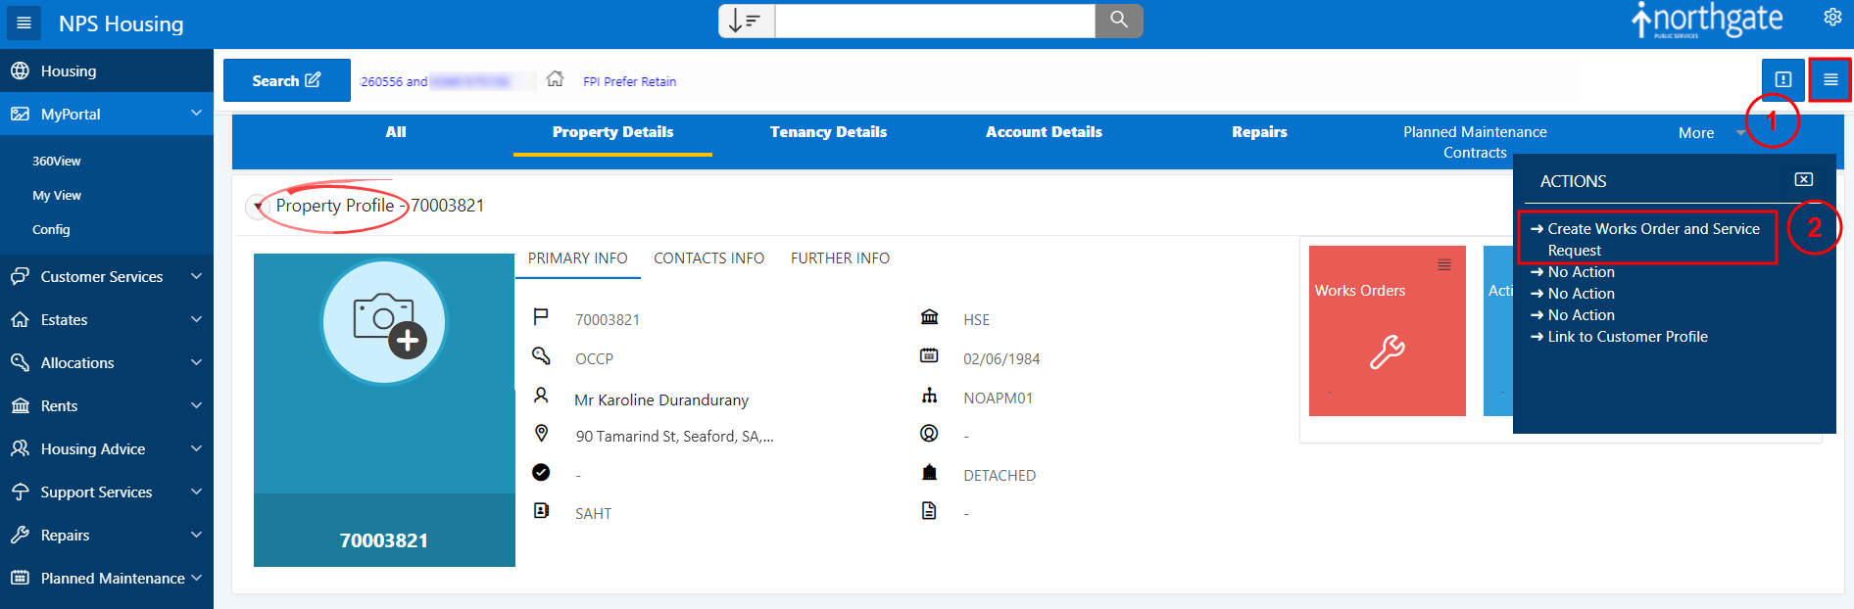The image size is (1854, 609).
Task: Expand the Repairs sidebar menu
Action: pos(196,535)
